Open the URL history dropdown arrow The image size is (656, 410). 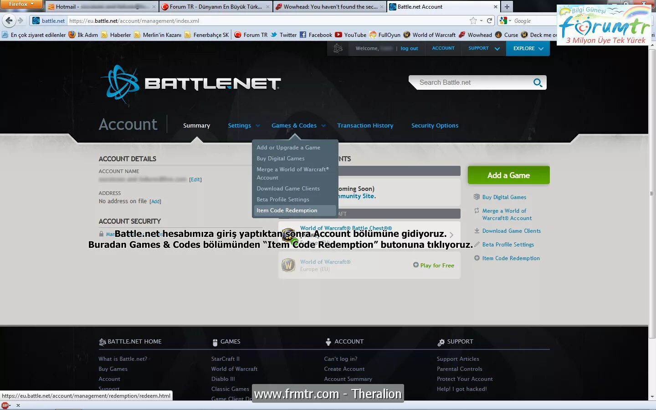coord(481,20)
